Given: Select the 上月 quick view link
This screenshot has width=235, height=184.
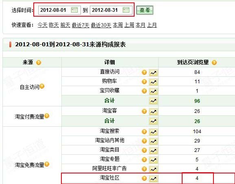Looking at the screenshot, I should (x=152, y=25).
